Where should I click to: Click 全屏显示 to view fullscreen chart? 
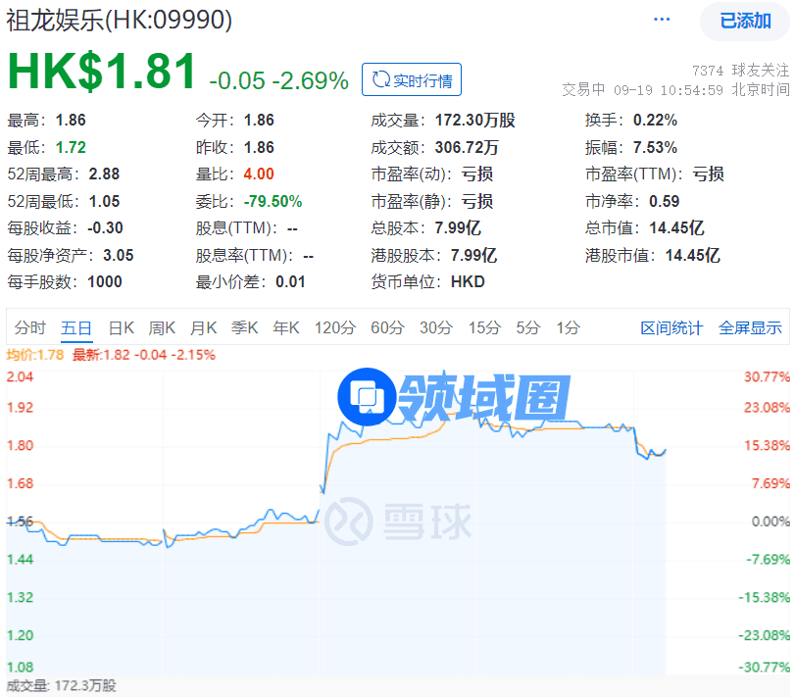tap(750, 328)
